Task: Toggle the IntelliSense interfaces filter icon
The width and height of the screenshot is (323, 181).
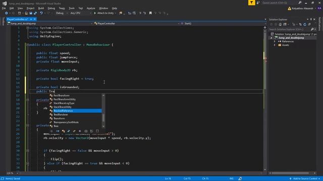Action: (x=58, y=131)
